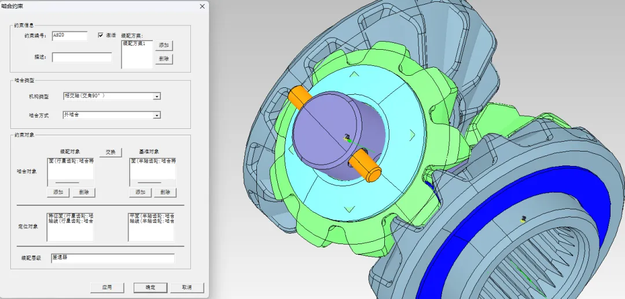This screenshot has height=299, width=625.
Task: Click 删除 under the 基准对象 list
Action: (165, 193)
